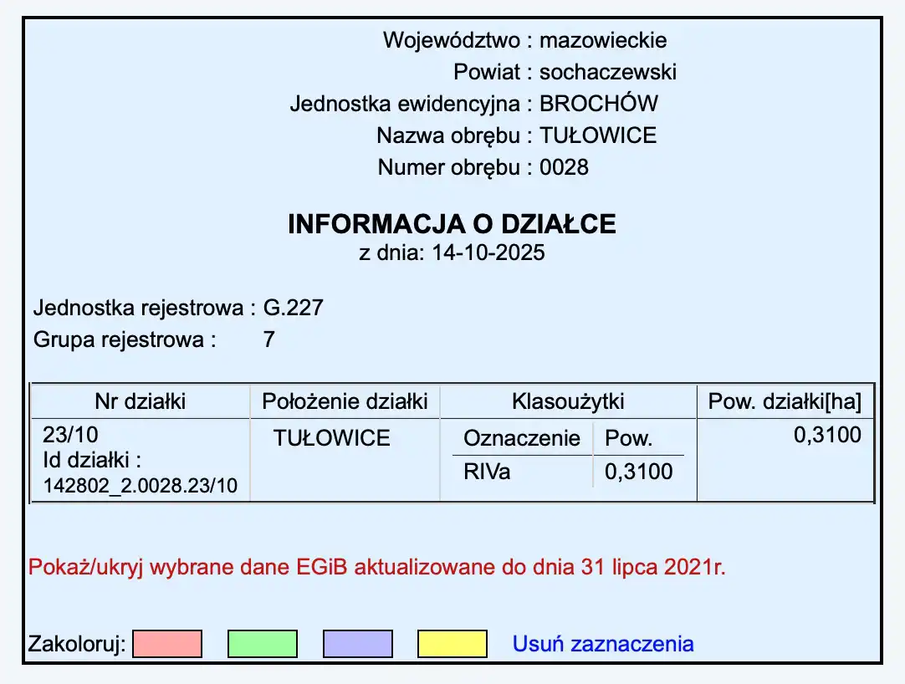Click the BROCHÓW cadastral unit value
905x684 pixels.
click(599, 104)
